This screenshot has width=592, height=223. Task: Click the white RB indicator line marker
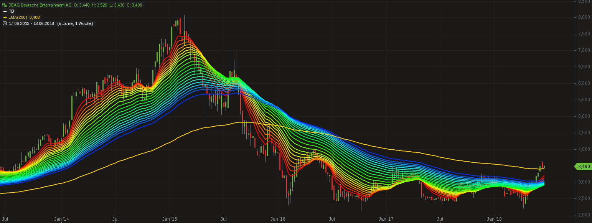tap(5, 11)
